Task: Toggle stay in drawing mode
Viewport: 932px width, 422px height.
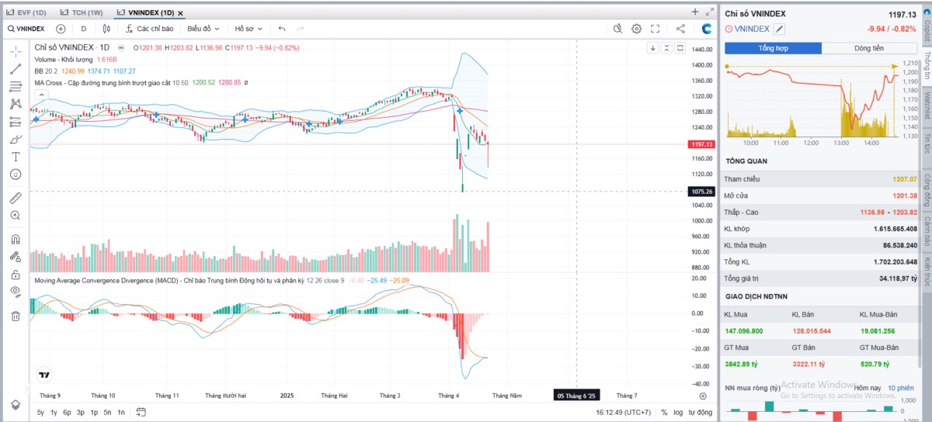Action: 15,257
